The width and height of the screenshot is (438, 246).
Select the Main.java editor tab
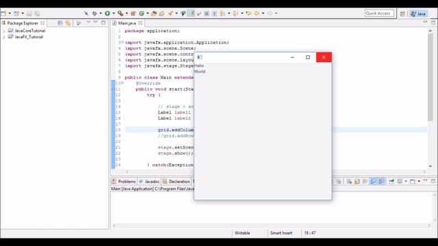pos(127,23)
